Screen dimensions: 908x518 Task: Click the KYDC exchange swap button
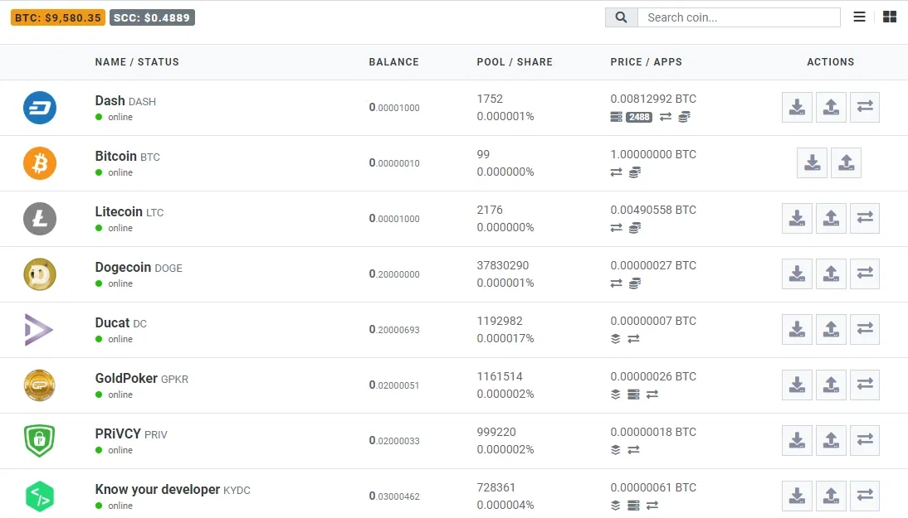click(865, 496)
